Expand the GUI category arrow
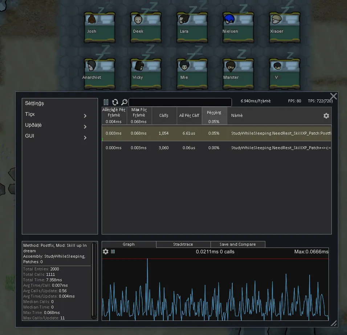The height and width of the screenshot is (335, 347). point(85,138)
